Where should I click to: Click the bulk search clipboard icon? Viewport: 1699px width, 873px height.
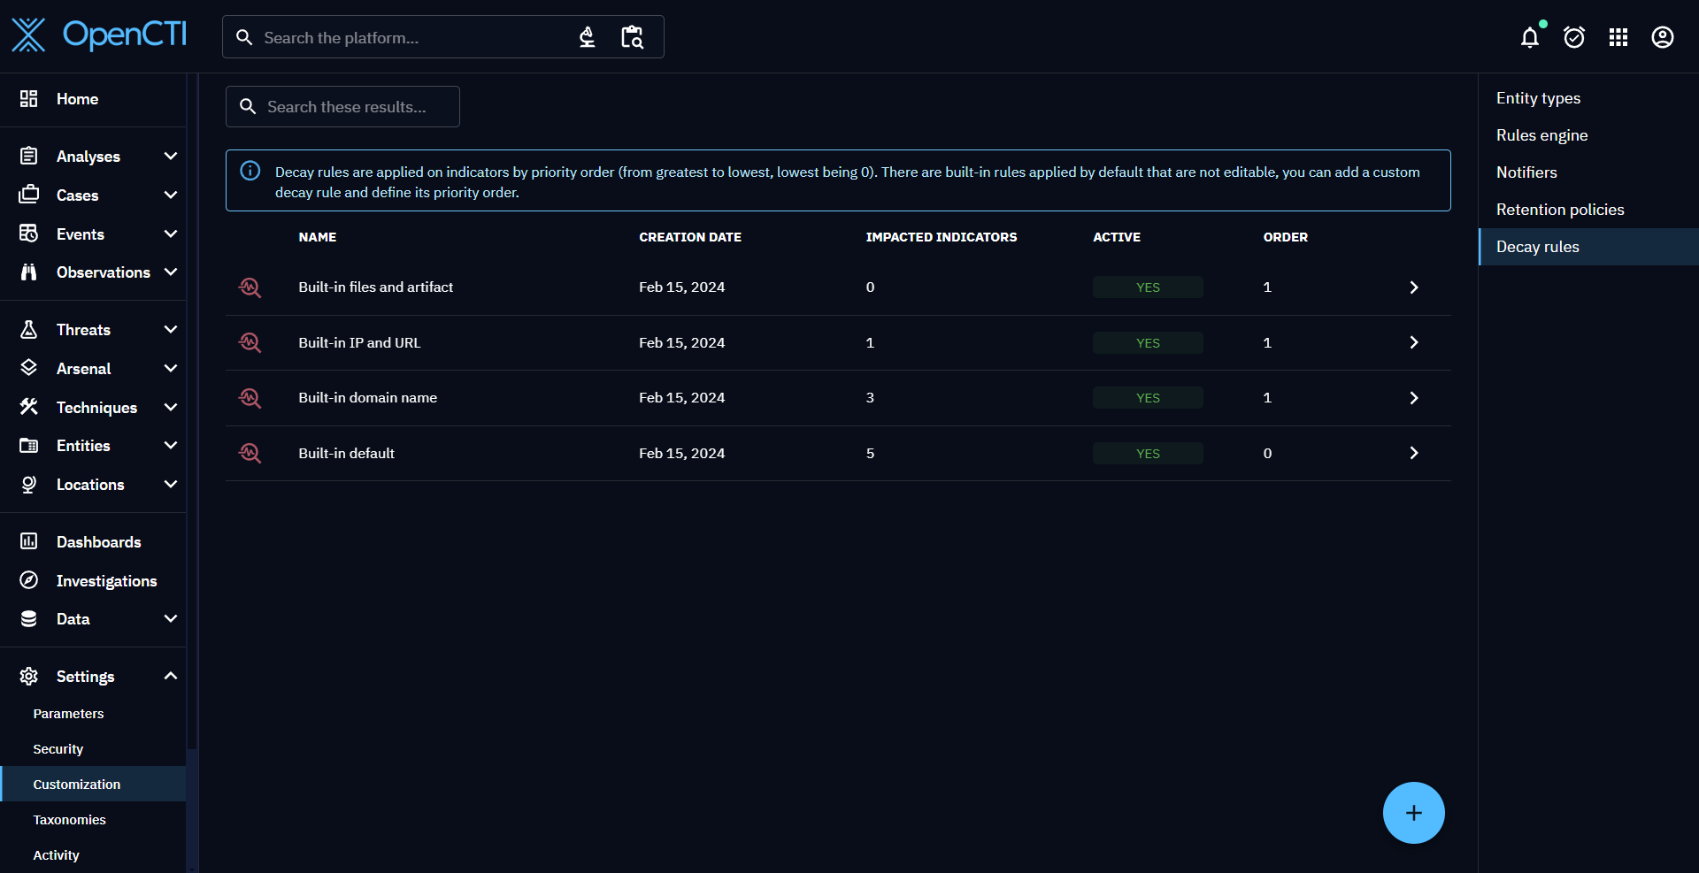pyautogui.click(x=632, y=37)
